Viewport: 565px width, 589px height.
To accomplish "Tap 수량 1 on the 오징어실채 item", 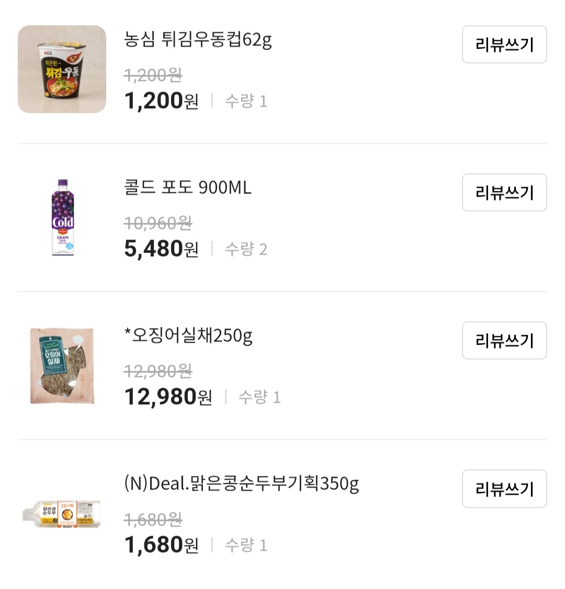I will [x=259, y=397].
